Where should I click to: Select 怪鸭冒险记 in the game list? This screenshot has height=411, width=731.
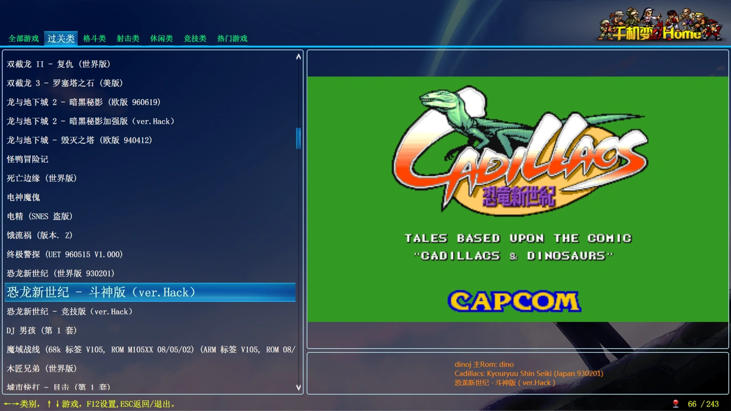[x=27, y=159]
